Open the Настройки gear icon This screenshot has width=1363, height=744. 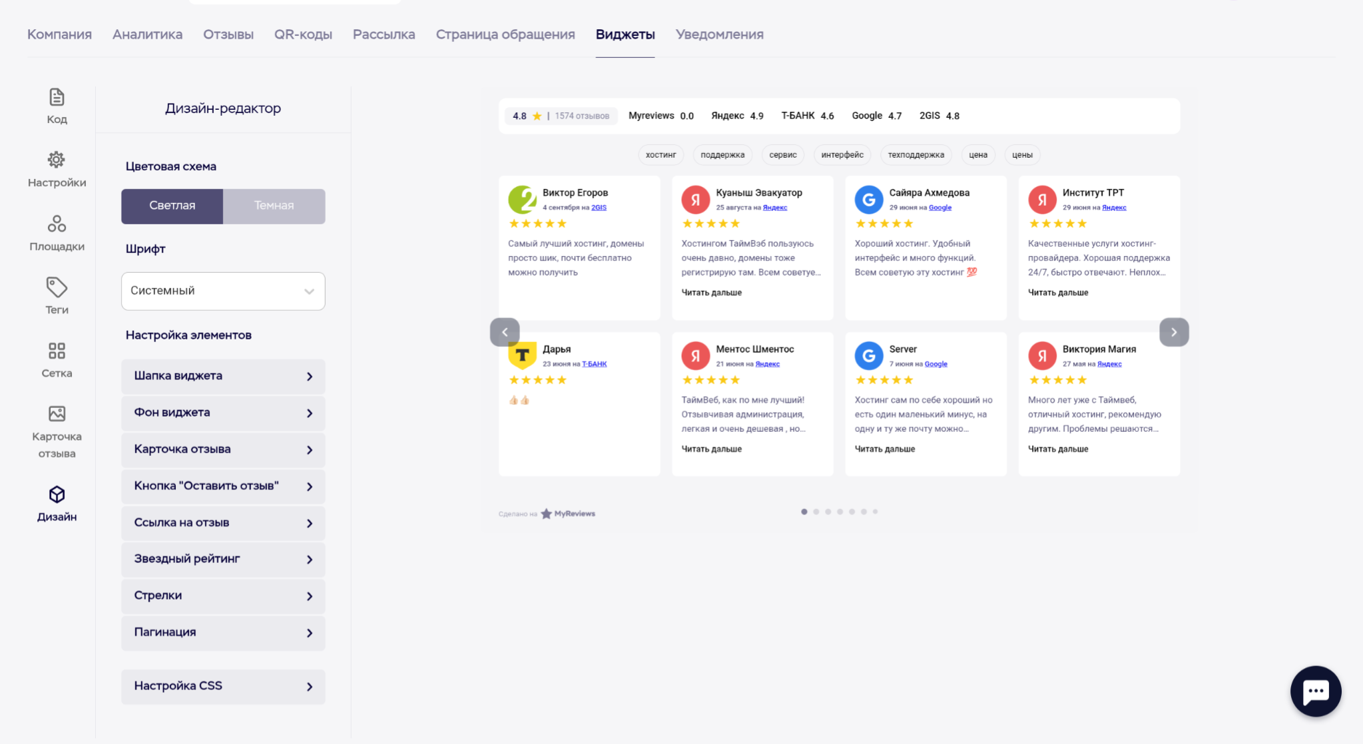(x=57, y=160)
